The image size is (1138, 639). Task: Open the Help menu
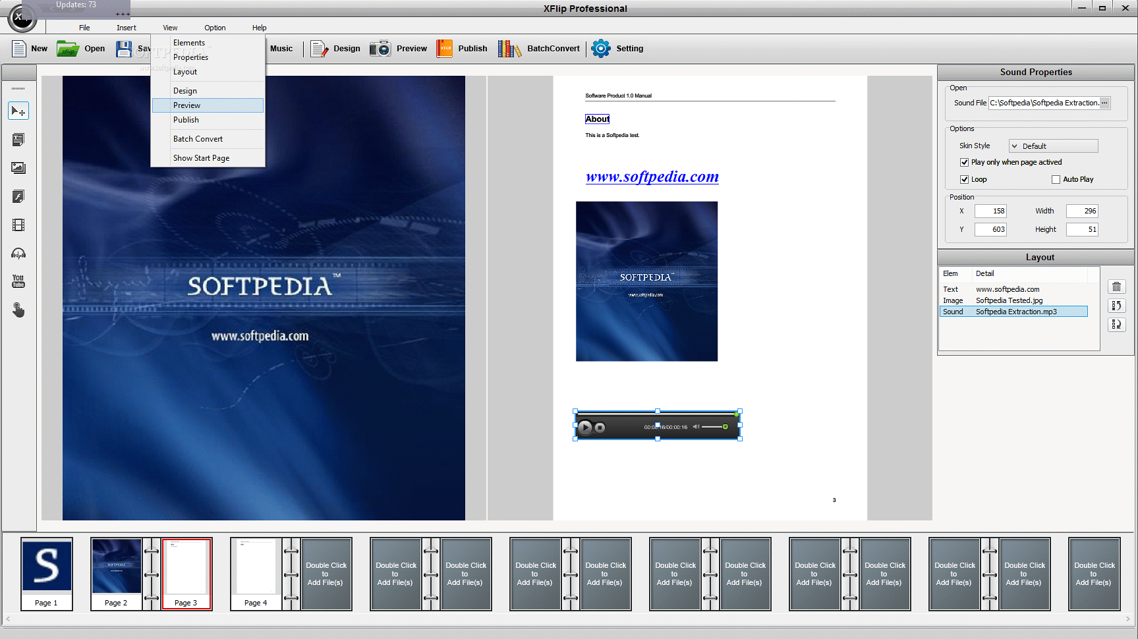(260, 28)
